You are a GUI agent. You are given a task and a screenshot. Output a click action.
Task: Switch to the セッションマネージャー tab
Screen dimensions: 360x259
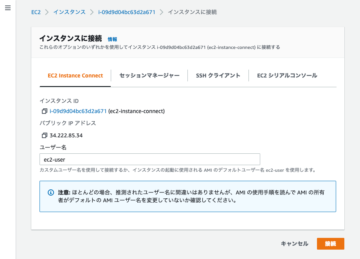(149, 76)
